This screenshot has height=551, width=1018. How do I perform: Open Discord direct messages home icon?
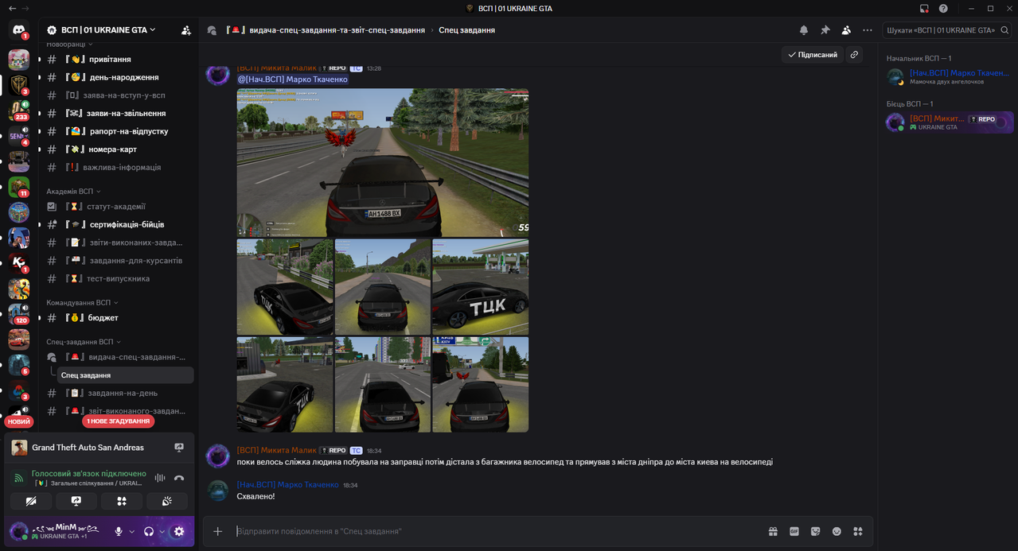coord(18,30)
